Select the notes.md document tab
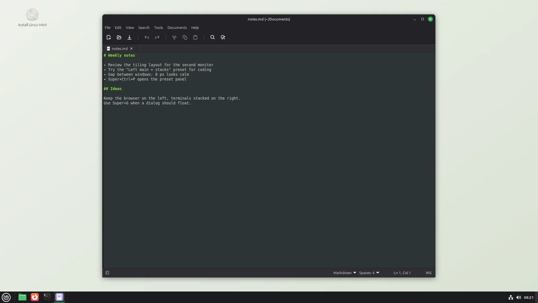 click(119, 48)
